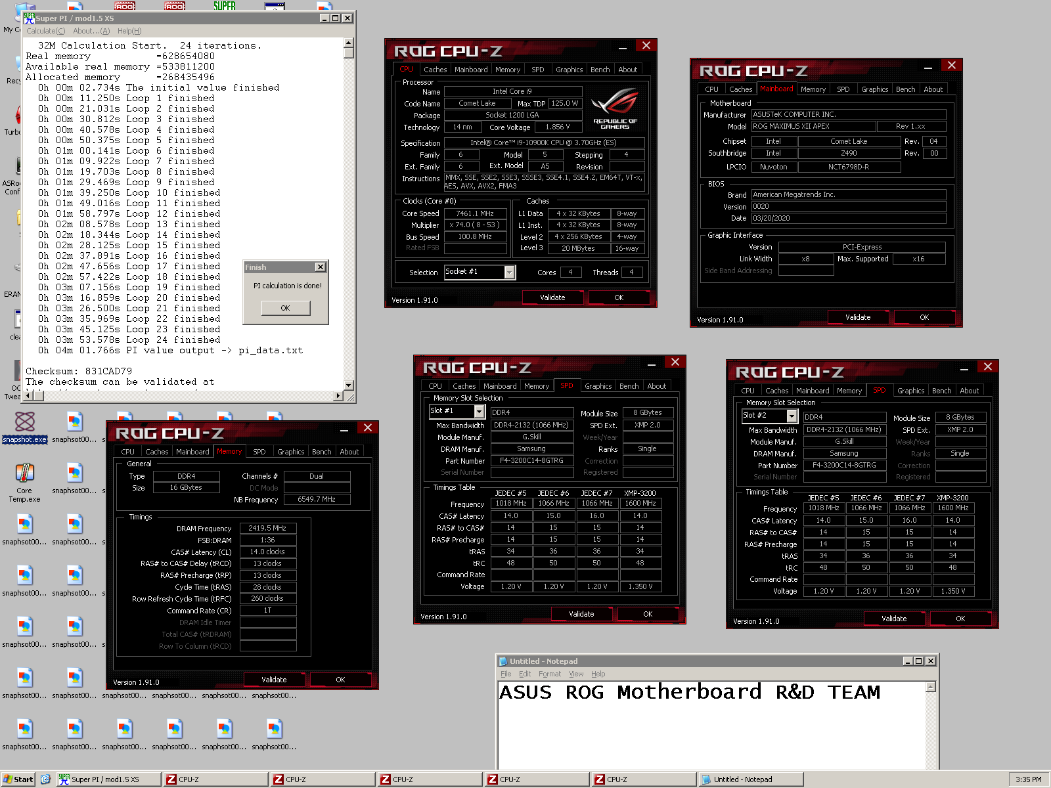Click Super PI horizontal scrollbar right arrow
1051x788 pixels.
[338, 396]
